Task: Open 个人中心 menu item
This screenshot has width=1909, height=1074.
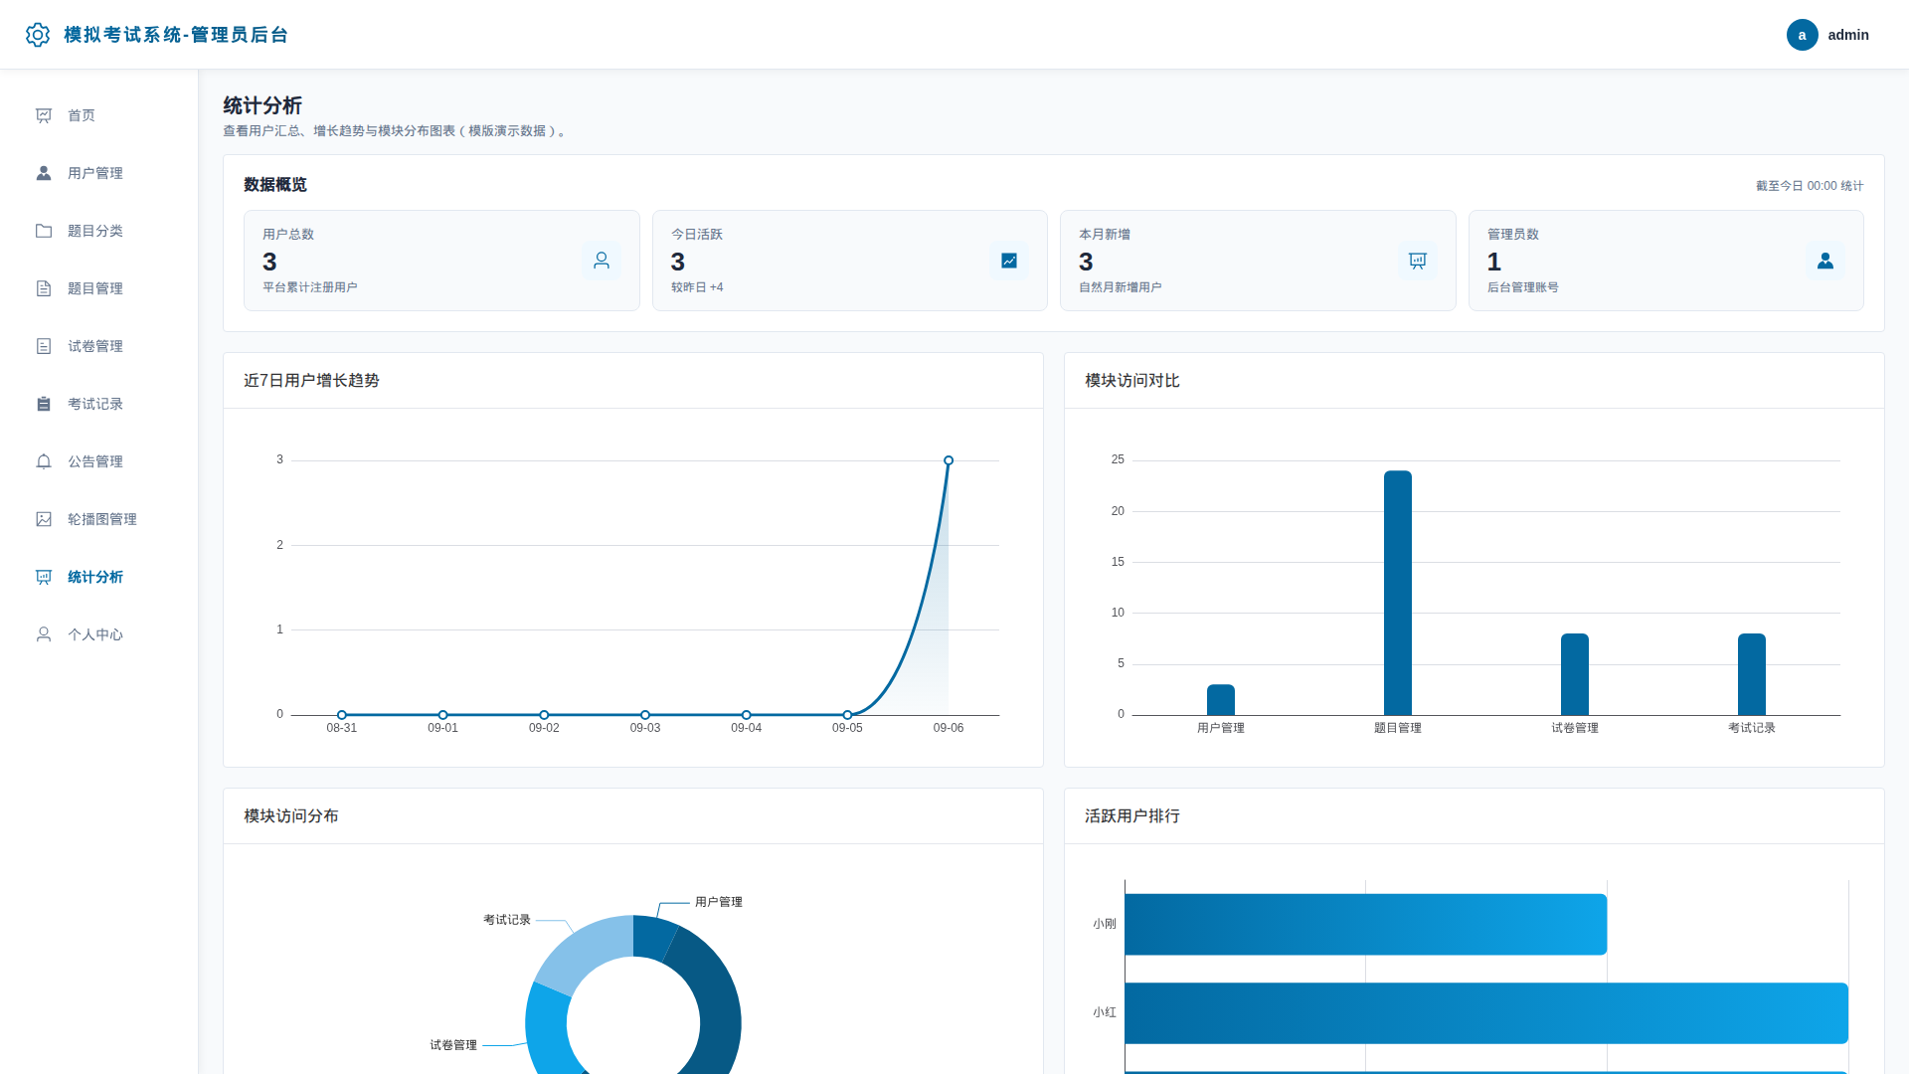Action: [99, 634]
